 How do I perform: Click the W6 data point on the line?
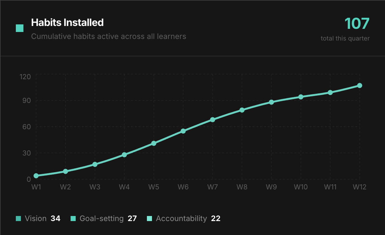point(183,131)
